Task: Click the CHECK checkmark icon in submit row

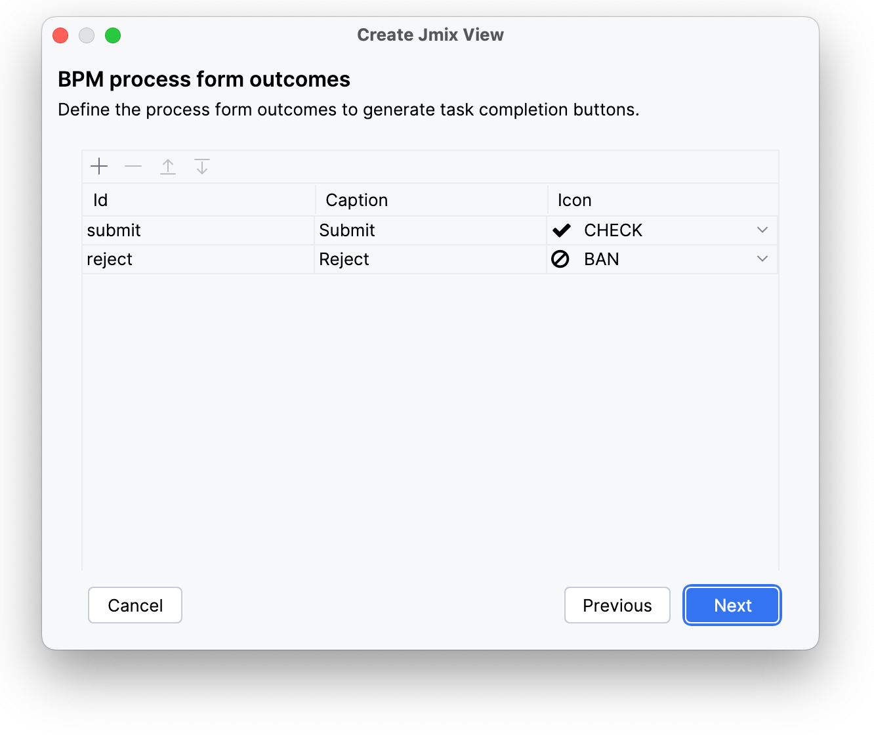Action: [x=562, y=230]
